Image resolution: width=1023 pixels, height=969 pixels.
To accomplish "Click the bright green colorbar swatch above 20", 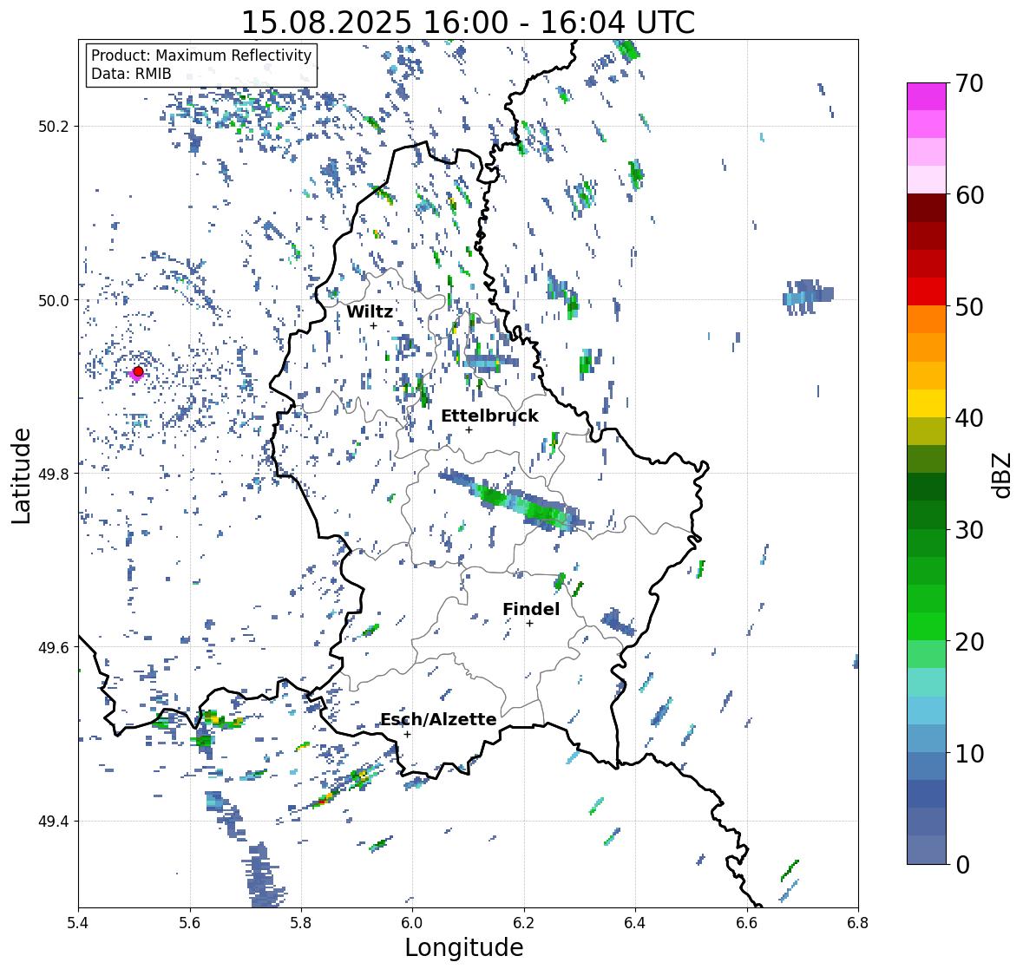I will coord(927,626).
